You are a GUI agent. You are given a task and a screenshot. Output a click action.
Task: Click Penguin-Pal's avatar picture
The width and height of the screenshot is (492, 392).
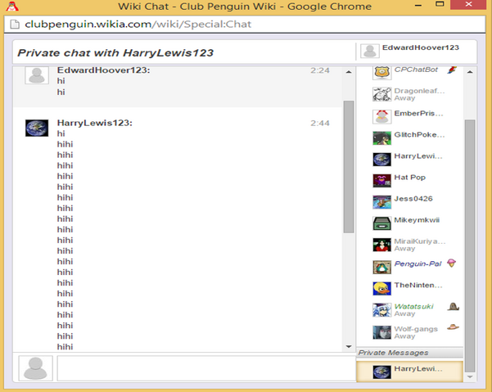[x=381, y=267]
